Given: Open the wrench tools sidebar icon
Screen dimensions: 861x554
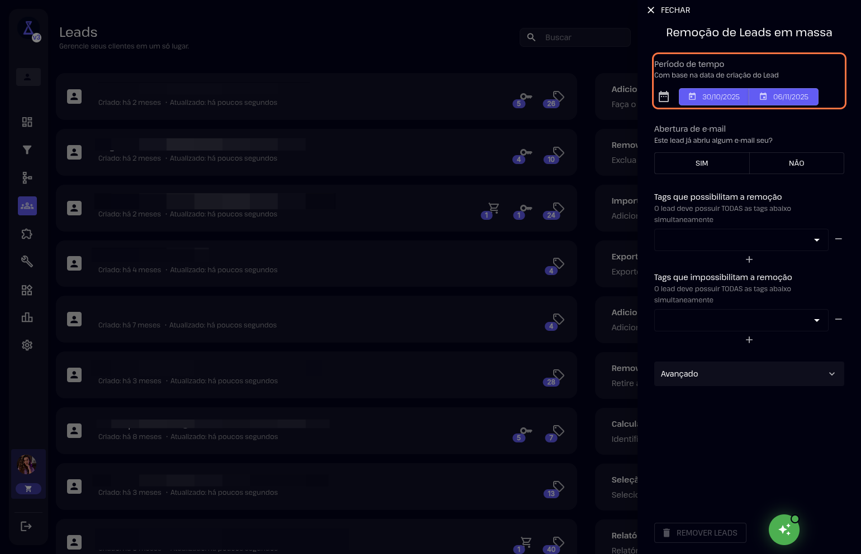Looking at the screenshot, I should tap(27, 262).
